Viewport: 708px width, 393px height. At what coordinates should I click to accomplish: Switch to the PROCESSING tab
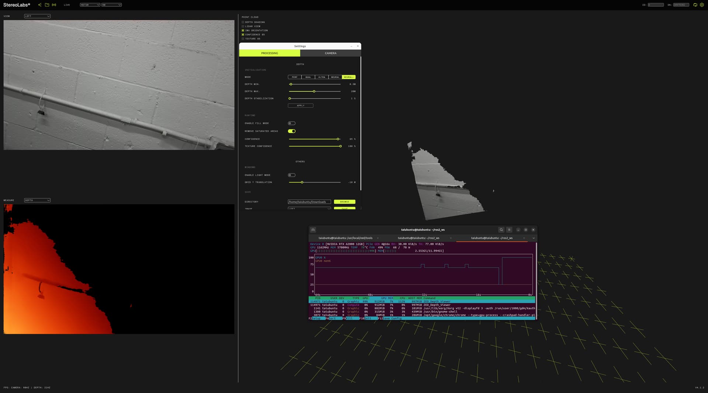[x=270, y=53]
